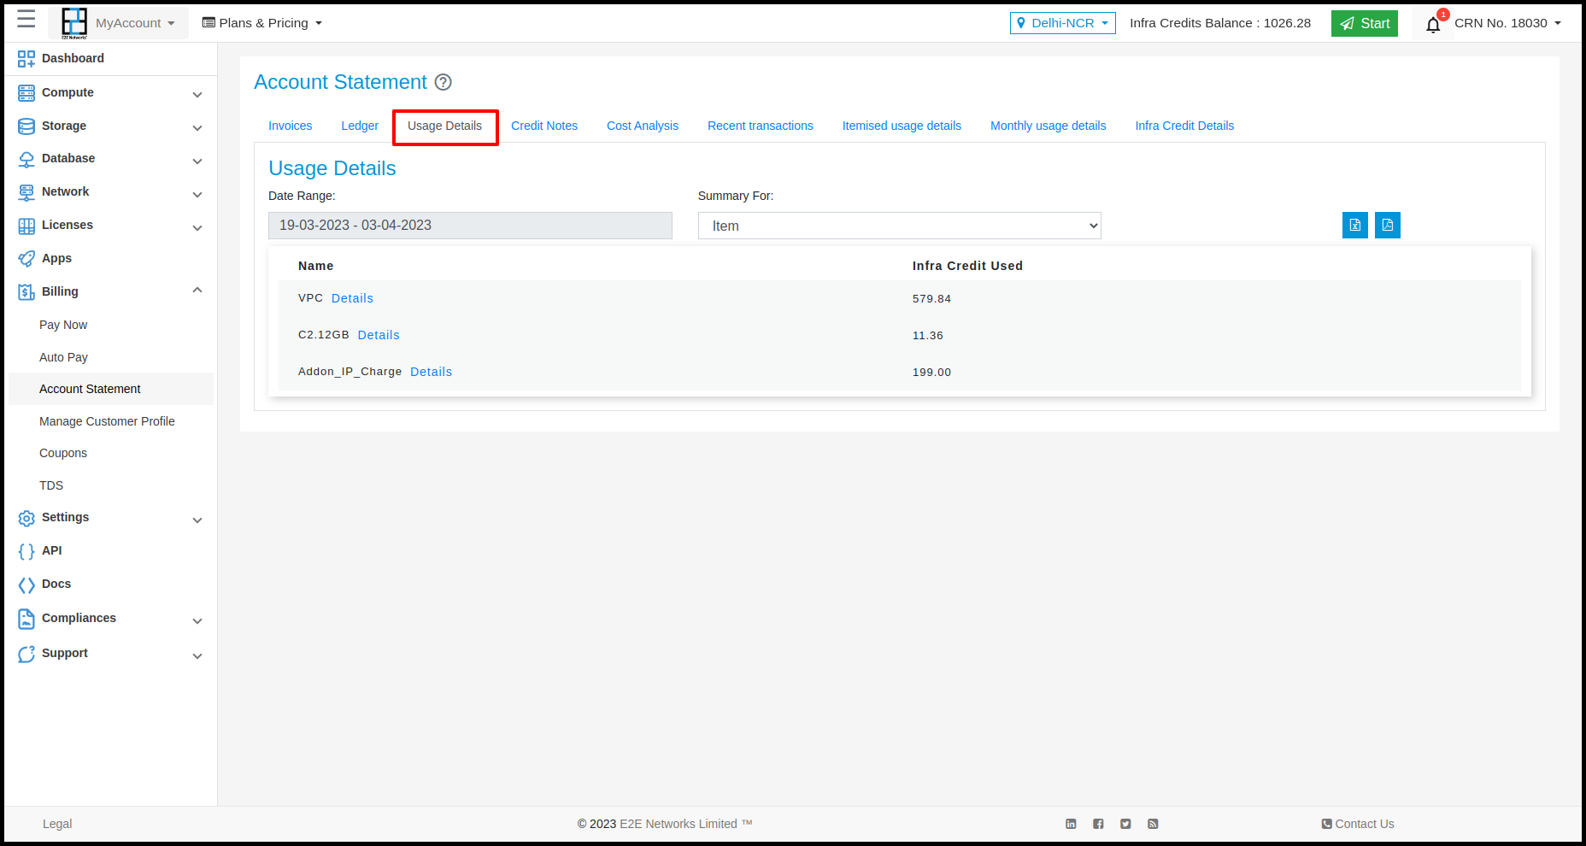Open LinkedIn footer icon
The width and height of the screenshot is (1586, 846).
pyautogui.click(x=1071, y=824)
